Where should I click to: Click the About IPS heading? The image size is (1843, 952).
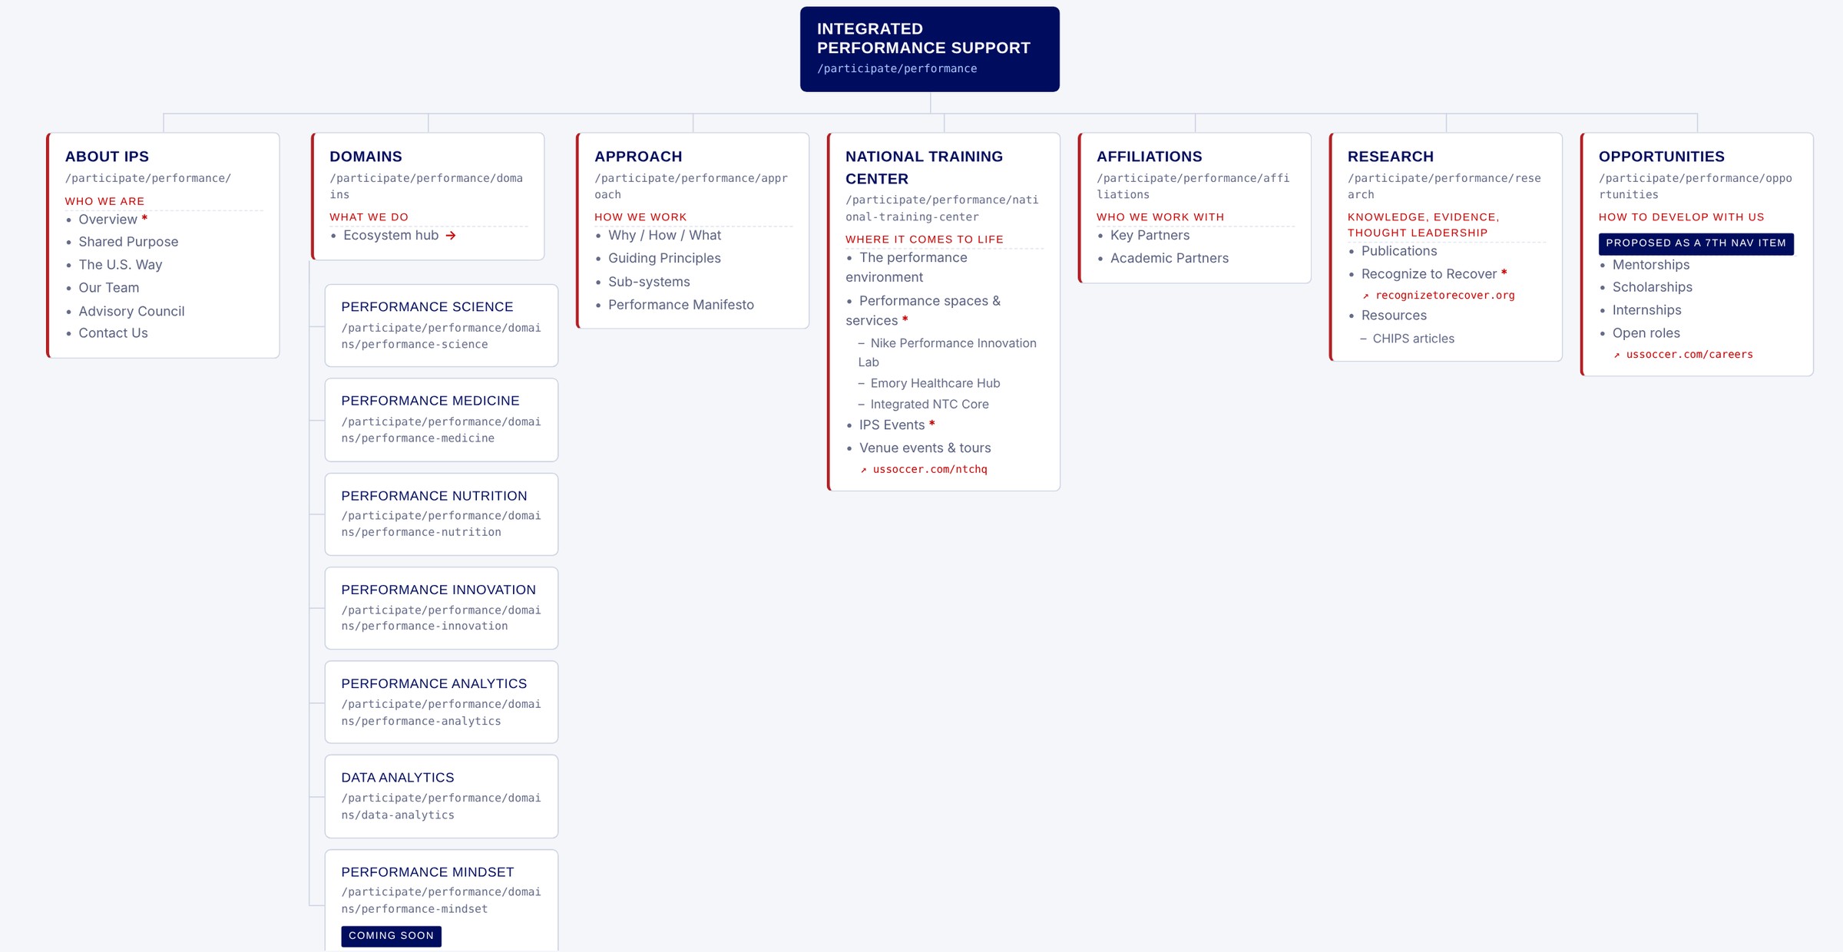coord(107,157)
